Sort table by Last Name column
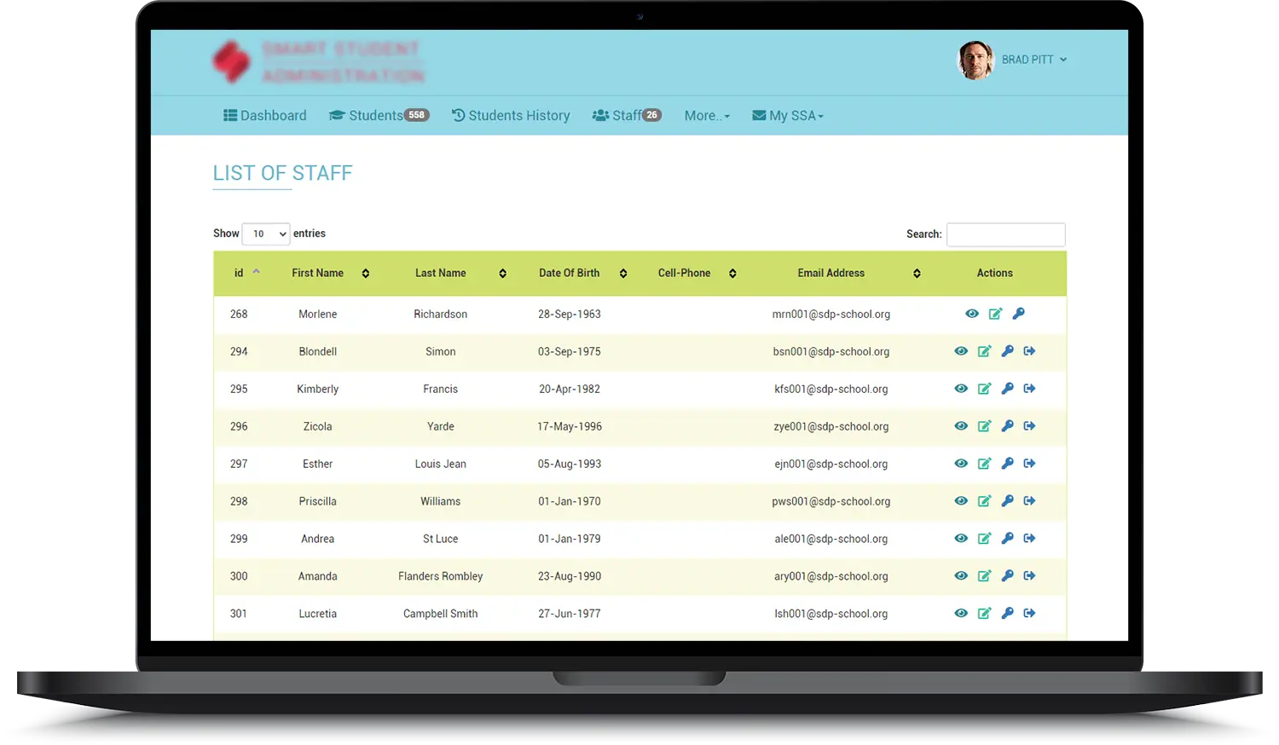 pyautogui.click(x=460, y=273)
